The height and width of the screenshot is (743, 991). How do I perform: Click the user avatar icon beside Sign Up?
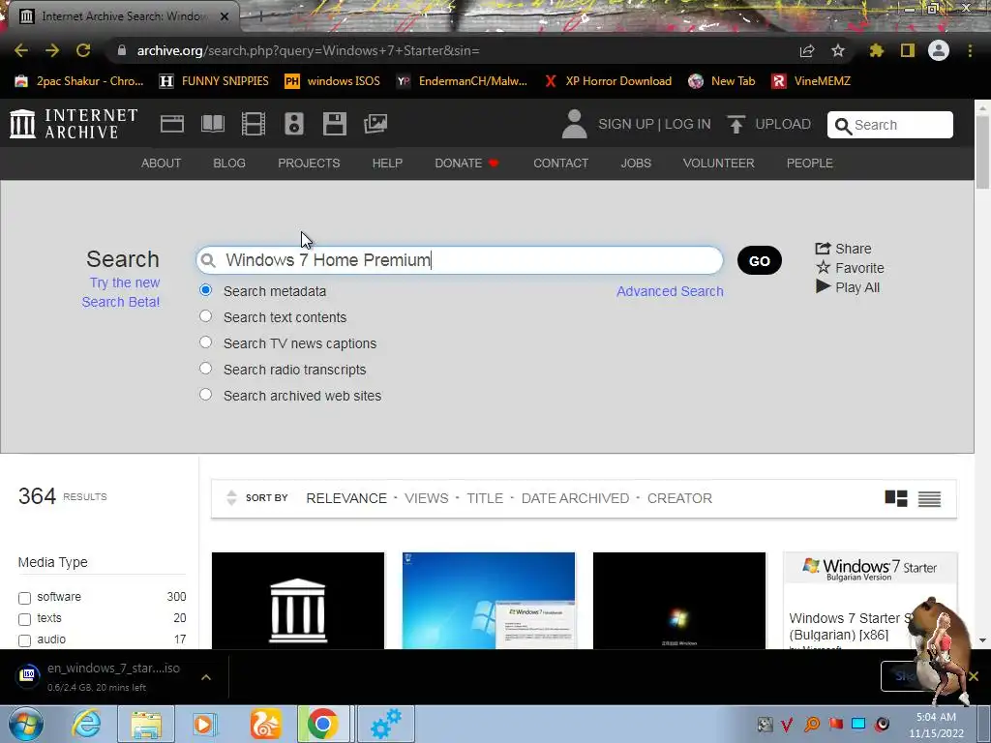tap(574, 124)
